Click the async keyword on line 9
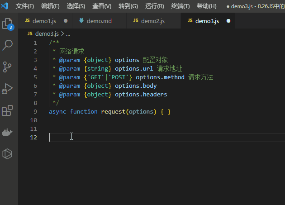The image size is (285, 205). point(57,111)
